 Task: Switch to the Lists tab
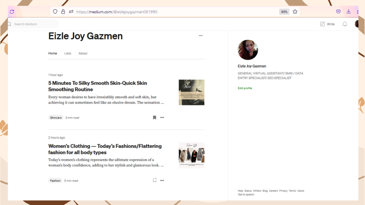click(x=68, y=53)
